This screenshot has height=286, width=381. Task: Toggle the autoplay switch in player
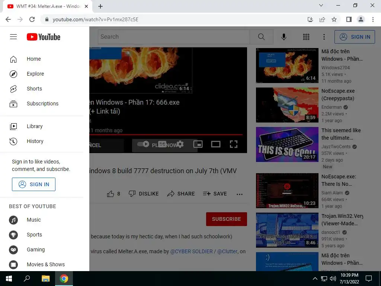pos(143,144)
